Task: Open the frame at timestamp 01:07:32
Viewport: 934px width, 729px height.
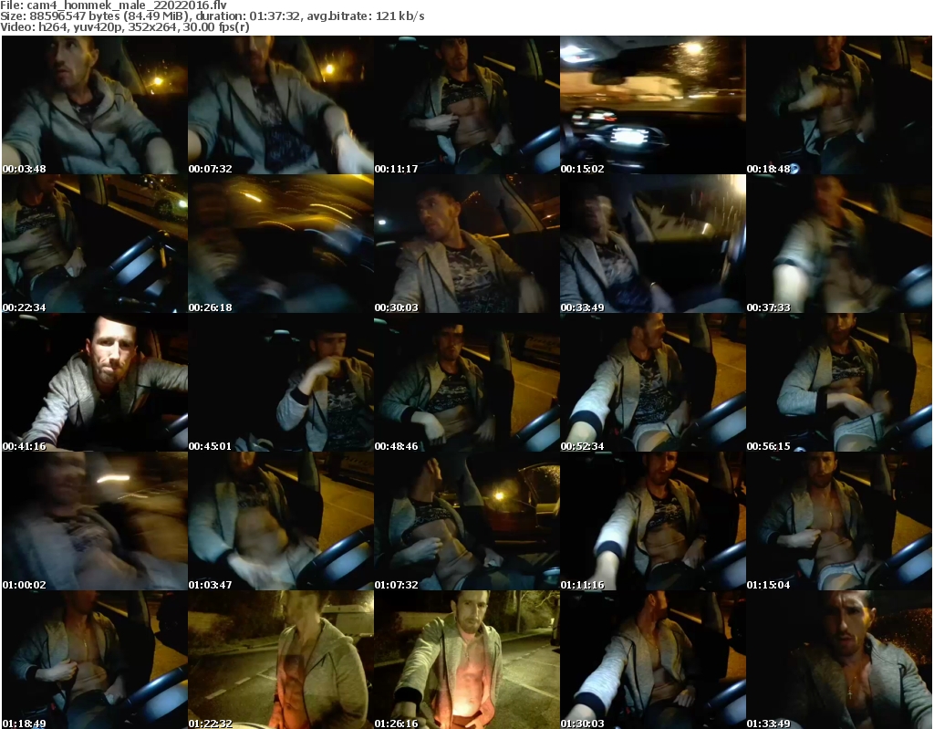Action: tap(466, 522)
